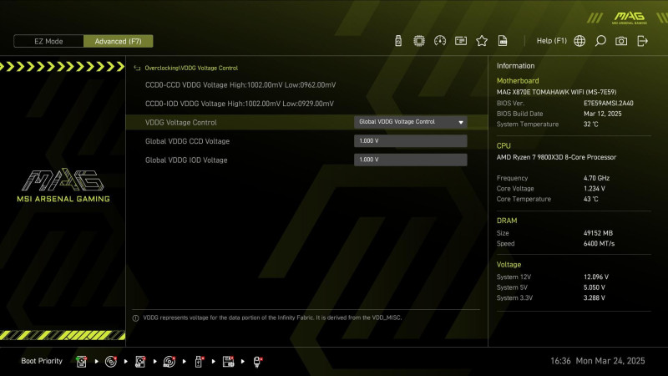Select the floppy disk boot device icon
668x376 pixels.
click(x=228, y=362)
